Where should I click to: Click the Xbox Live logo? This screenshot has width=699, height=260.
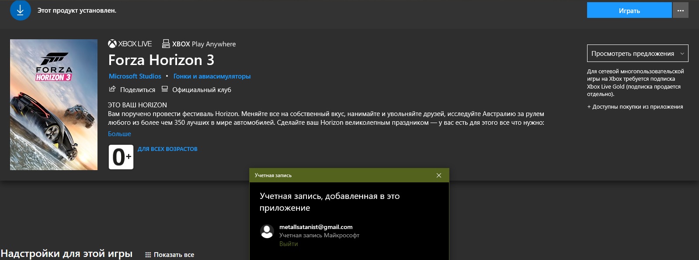[130, 44]
